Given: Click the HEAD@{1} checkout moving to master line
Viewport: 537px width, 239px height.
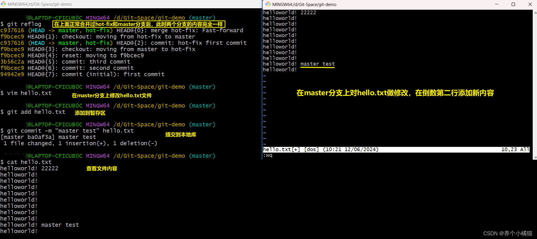Looking at the screenshot, I should (x=98, y=37).
